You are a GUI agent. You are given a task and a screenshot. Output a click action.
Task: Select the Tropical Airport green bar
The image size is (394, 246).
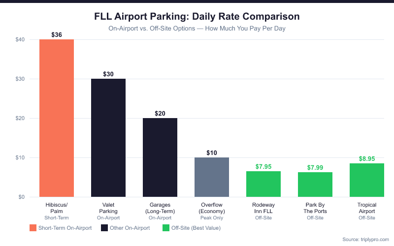click(367, 180)
